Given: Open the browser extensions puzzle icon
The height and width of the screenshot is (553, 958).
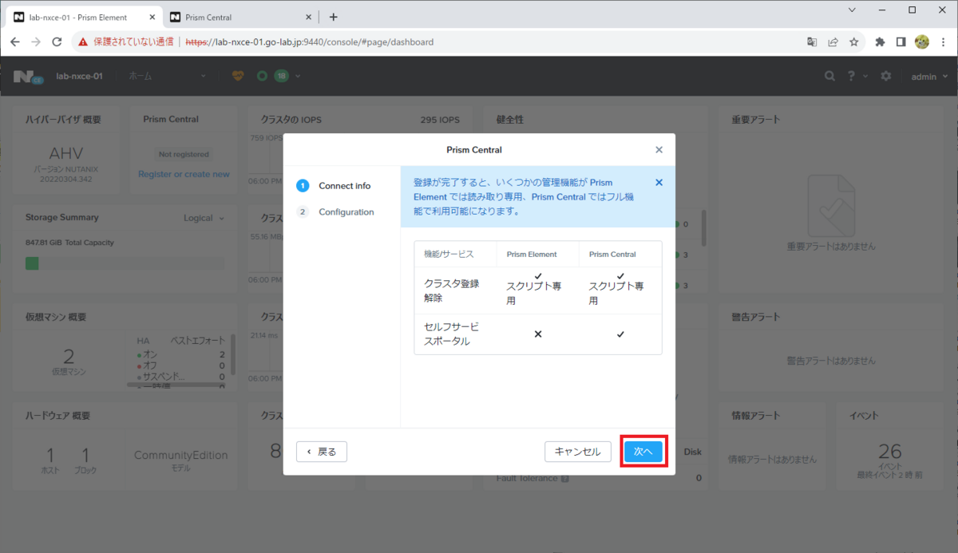Looking at the screenshot, I should click(x=880, y=41).
